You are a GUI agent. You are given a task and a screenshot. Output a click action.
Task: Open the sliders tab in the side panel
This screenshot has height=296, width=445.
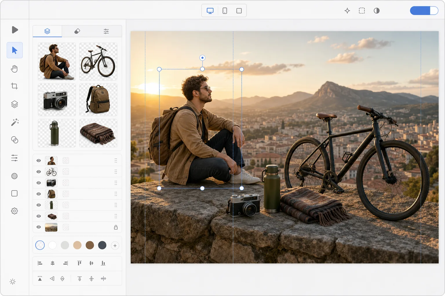106,31
